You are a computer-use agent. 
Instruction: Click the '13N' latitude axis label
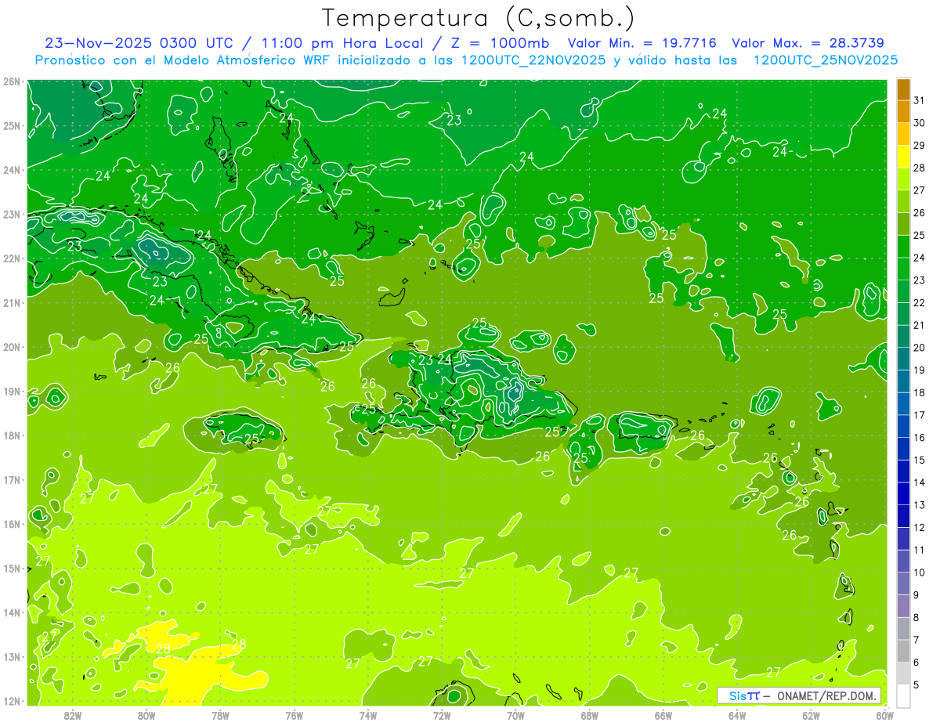click(x=12, y=657)
